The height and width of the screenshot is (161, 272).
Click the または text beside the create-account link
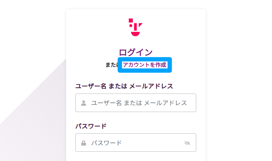coord(112,65)
